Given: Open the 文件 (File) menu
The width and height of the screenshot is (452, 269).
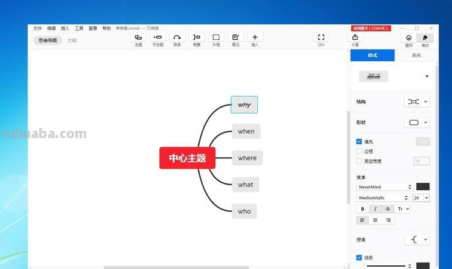Looking at the screenshot, I should (37, 28).
